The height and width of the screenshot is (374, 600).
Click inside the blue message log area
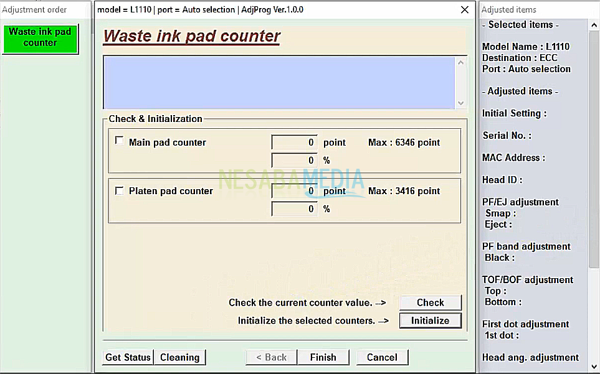click(x=279, y=82)
